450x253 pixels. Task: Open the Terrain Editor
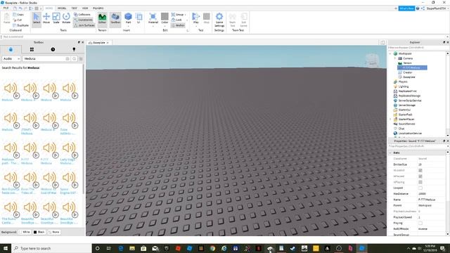coord(102,19)
